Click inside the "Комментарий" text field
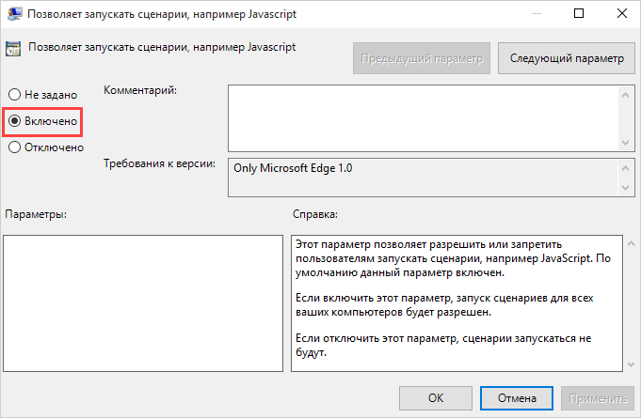This screenshot has height=418, width=641. tap(422, 116)
